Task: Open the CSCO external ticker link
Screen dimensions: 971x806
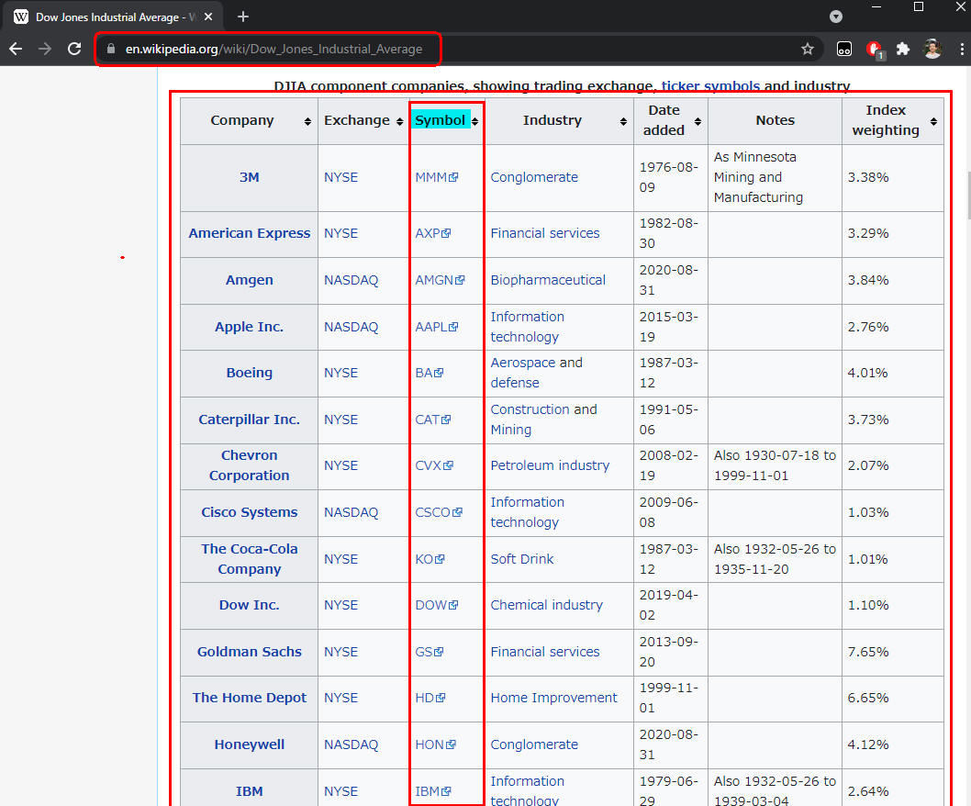Action: point(439,513)
